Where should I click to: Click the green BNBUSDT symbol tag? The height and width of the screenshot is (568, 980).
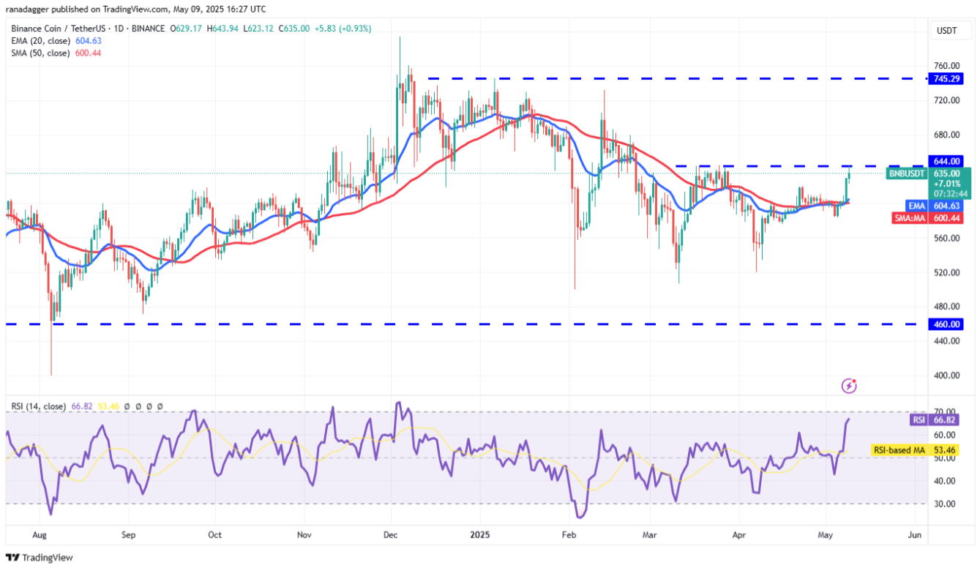tap(908, 173)
